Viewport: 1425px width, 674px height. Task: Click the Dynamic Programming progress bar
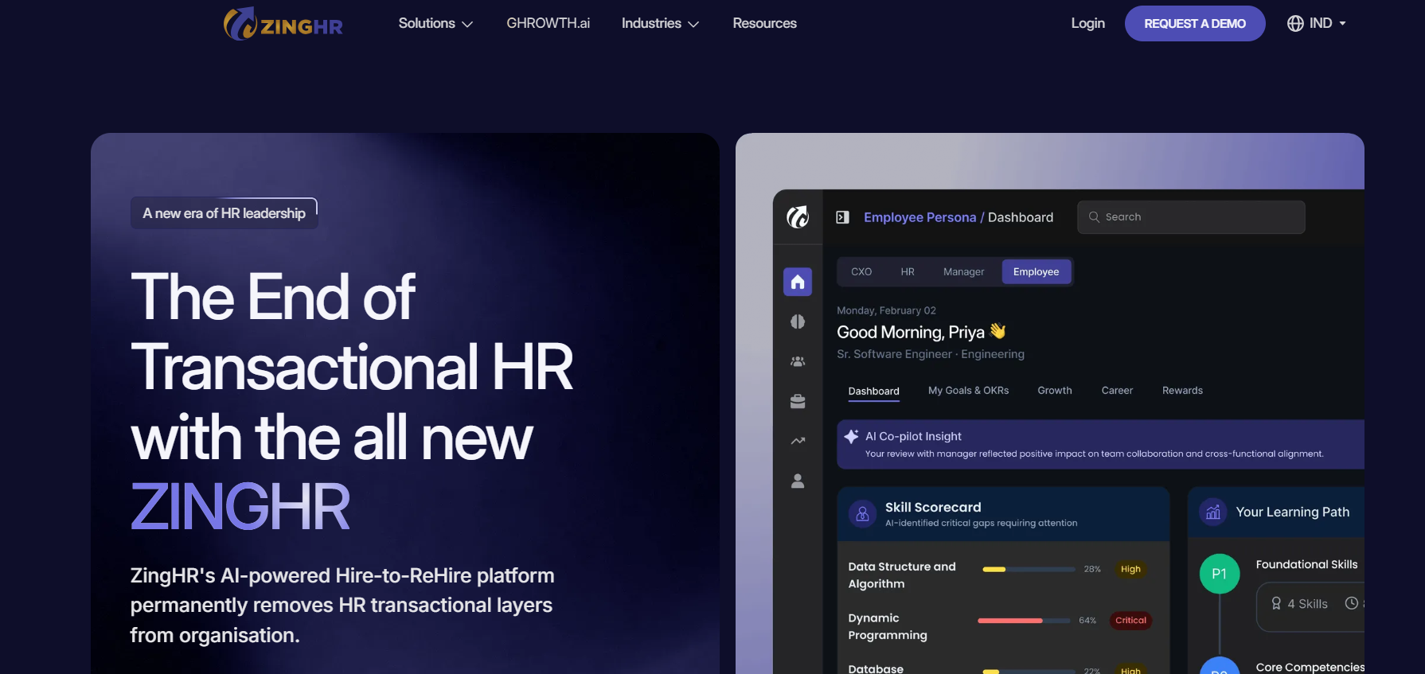point(1024,621)
